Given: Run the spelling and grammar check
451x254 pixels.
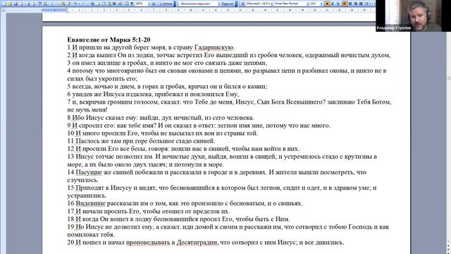Looking at the screenshot, I should click(39, 4).
